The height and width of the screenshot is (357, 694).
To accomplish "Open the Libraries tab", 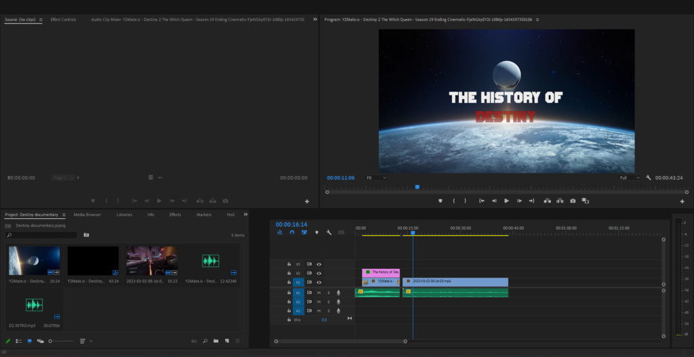I will (125, 215).
